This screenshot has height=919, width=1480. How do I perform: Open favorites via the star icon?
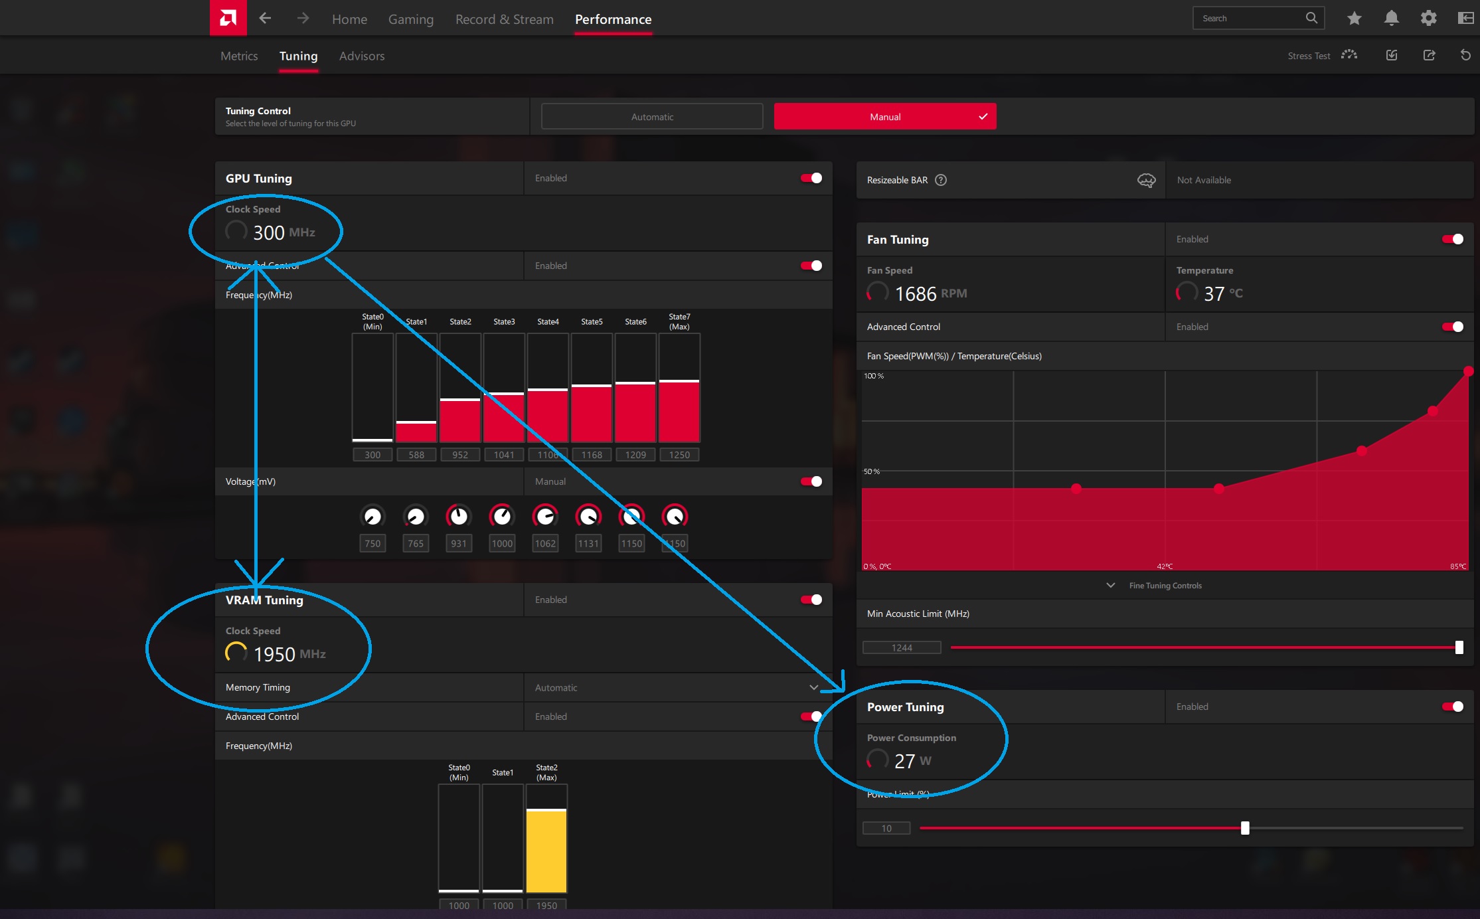click(1354, 19)
